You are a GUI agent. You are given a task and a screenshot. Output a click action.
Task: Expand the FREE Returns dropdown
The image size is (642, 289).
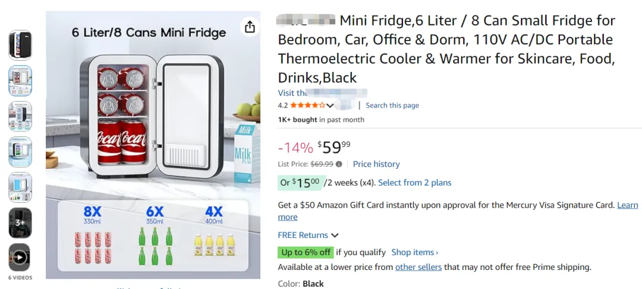pos(335,235)
